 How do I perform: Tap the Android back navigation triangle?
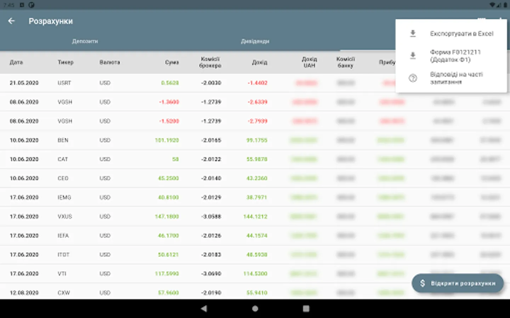click(204, 308)
